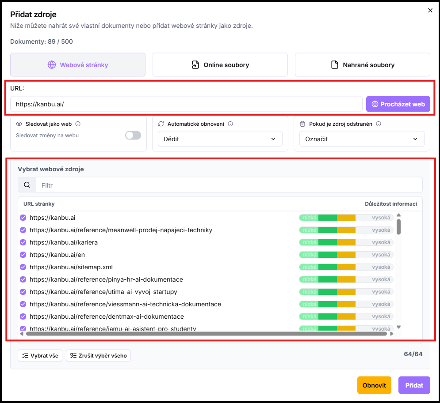Click the horizontal scrollbar of URL list
This screenshot has width=440, height=403.
click(x=207, y=334)
